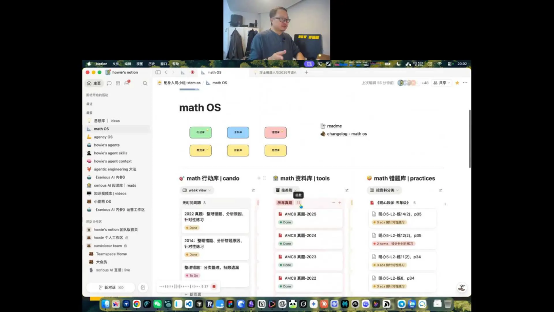Compose a new page with the edit icon
Viewport: 554px width, 312px height.
tap(143, 287)
